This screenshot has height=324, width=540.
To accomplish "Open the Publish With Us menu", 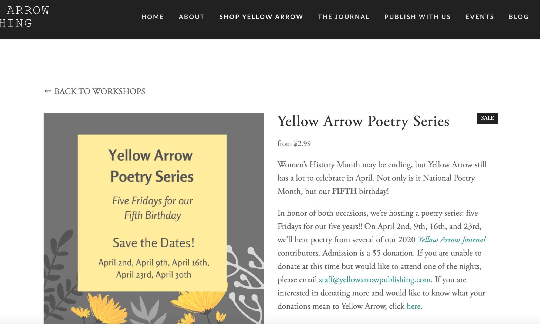I will 417,17.
